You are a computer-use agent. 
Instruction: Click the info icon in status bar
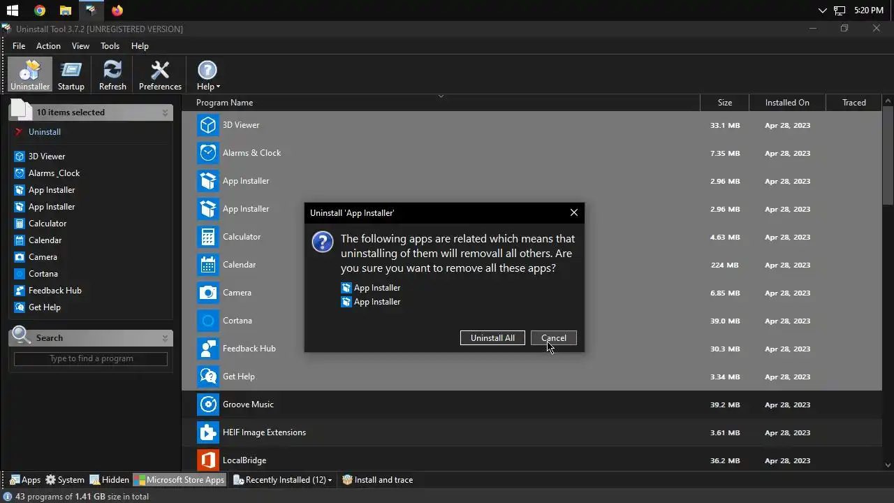[x=8, y=497]
